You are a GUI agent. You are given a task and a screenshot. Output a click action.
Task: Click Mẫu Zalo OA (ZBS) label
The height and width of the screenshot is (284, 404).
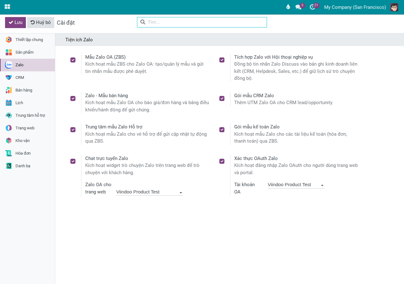[105, 57]
